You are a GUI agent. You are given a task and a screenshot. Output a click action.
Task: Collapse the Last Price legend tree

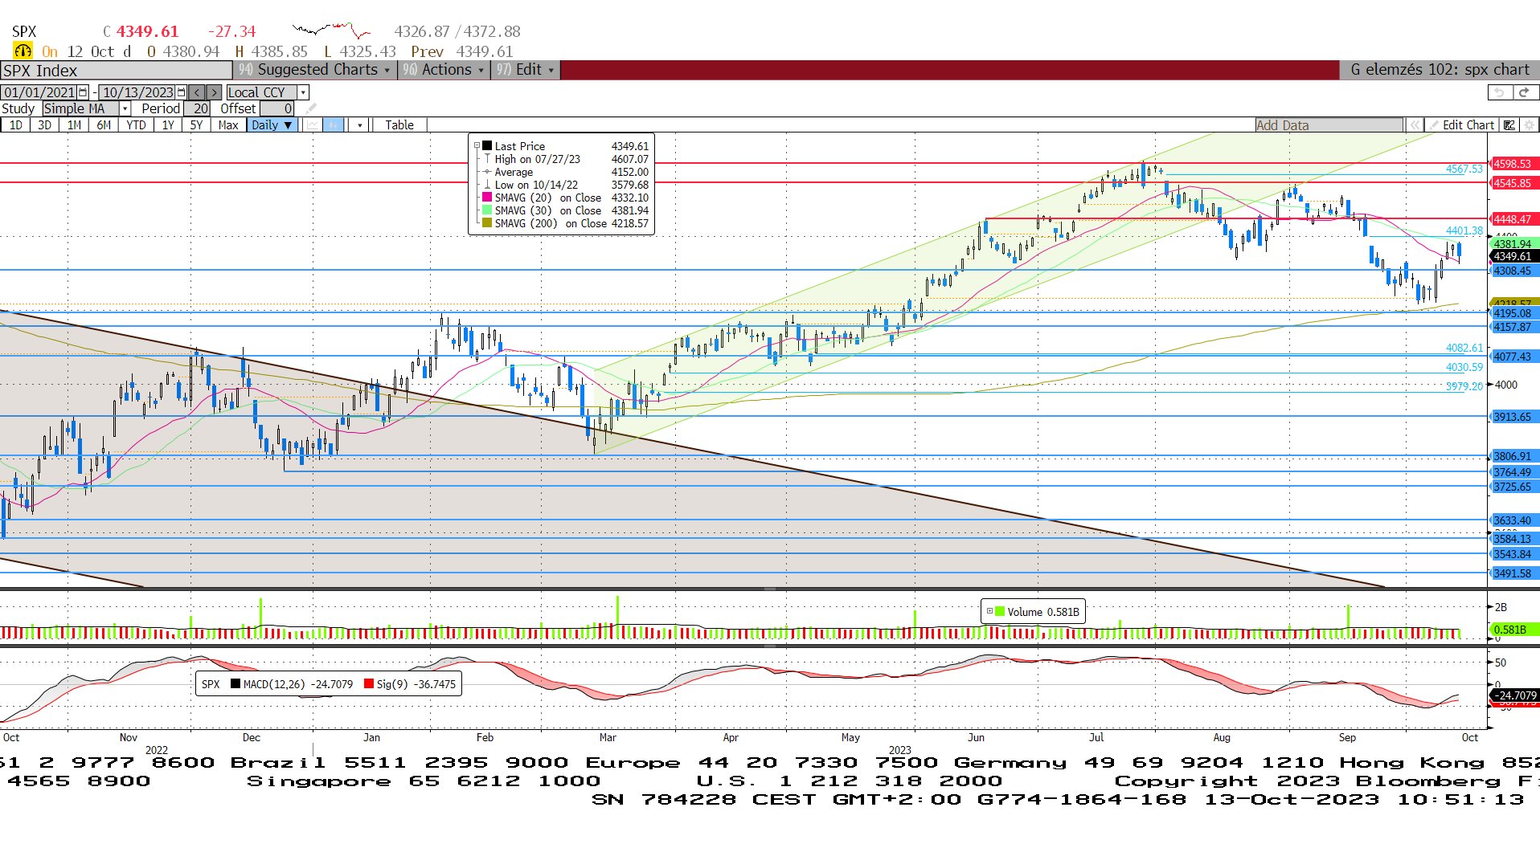pyautogui.click(x=477, y=146)
